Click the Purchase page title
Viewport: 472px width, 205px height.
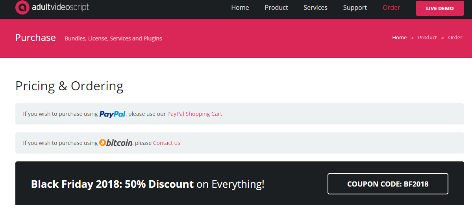(x=35, y=38)
